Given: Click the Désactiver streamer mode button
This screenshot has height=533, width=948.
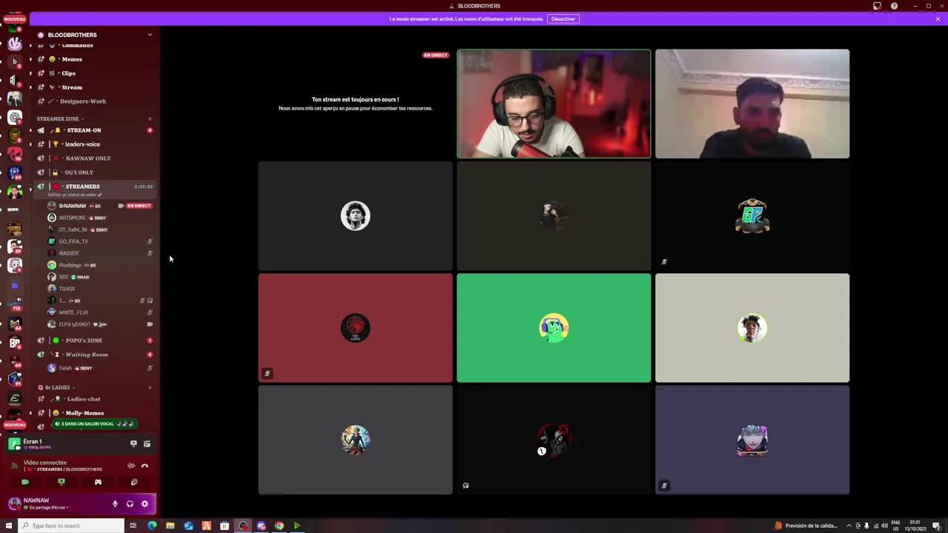Looking at the screenshot, I should (563, 19).
